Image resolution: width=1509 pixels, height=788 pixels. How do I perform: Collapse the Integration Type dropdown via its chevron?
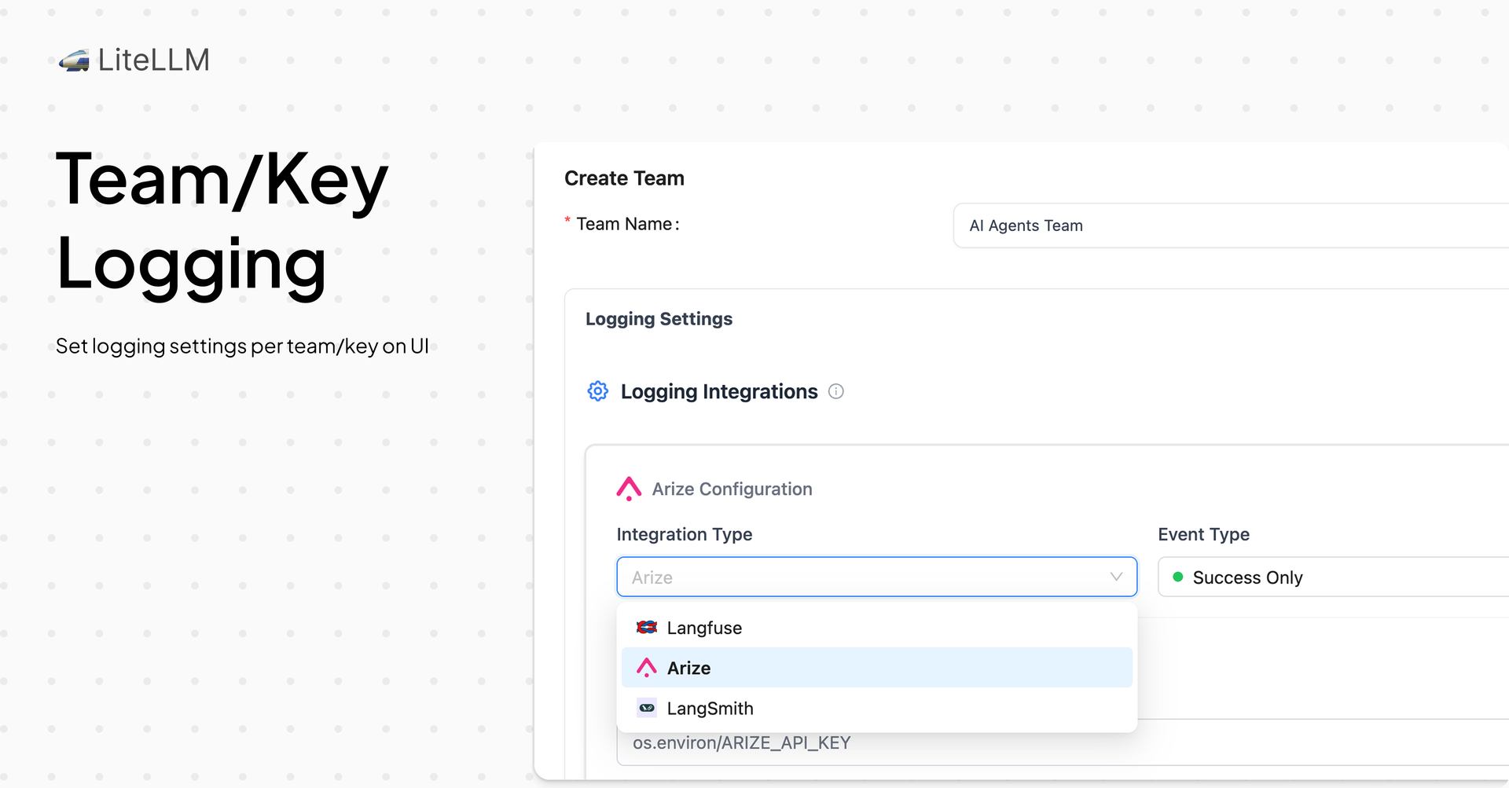click(1115, 577)
